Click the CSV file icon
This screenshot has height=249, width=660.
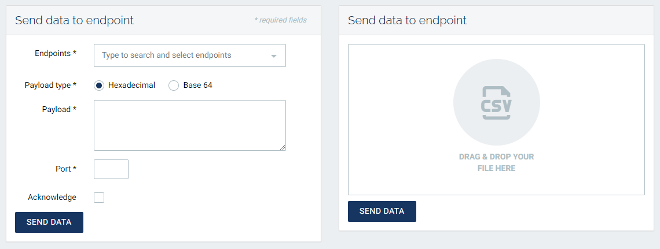tap(496, 102)
